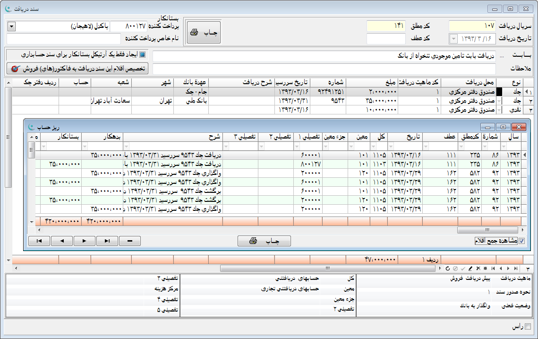Go to the first row in ریز حساب navigation
This screenshot has height=339, width=538.
point(39,241)
